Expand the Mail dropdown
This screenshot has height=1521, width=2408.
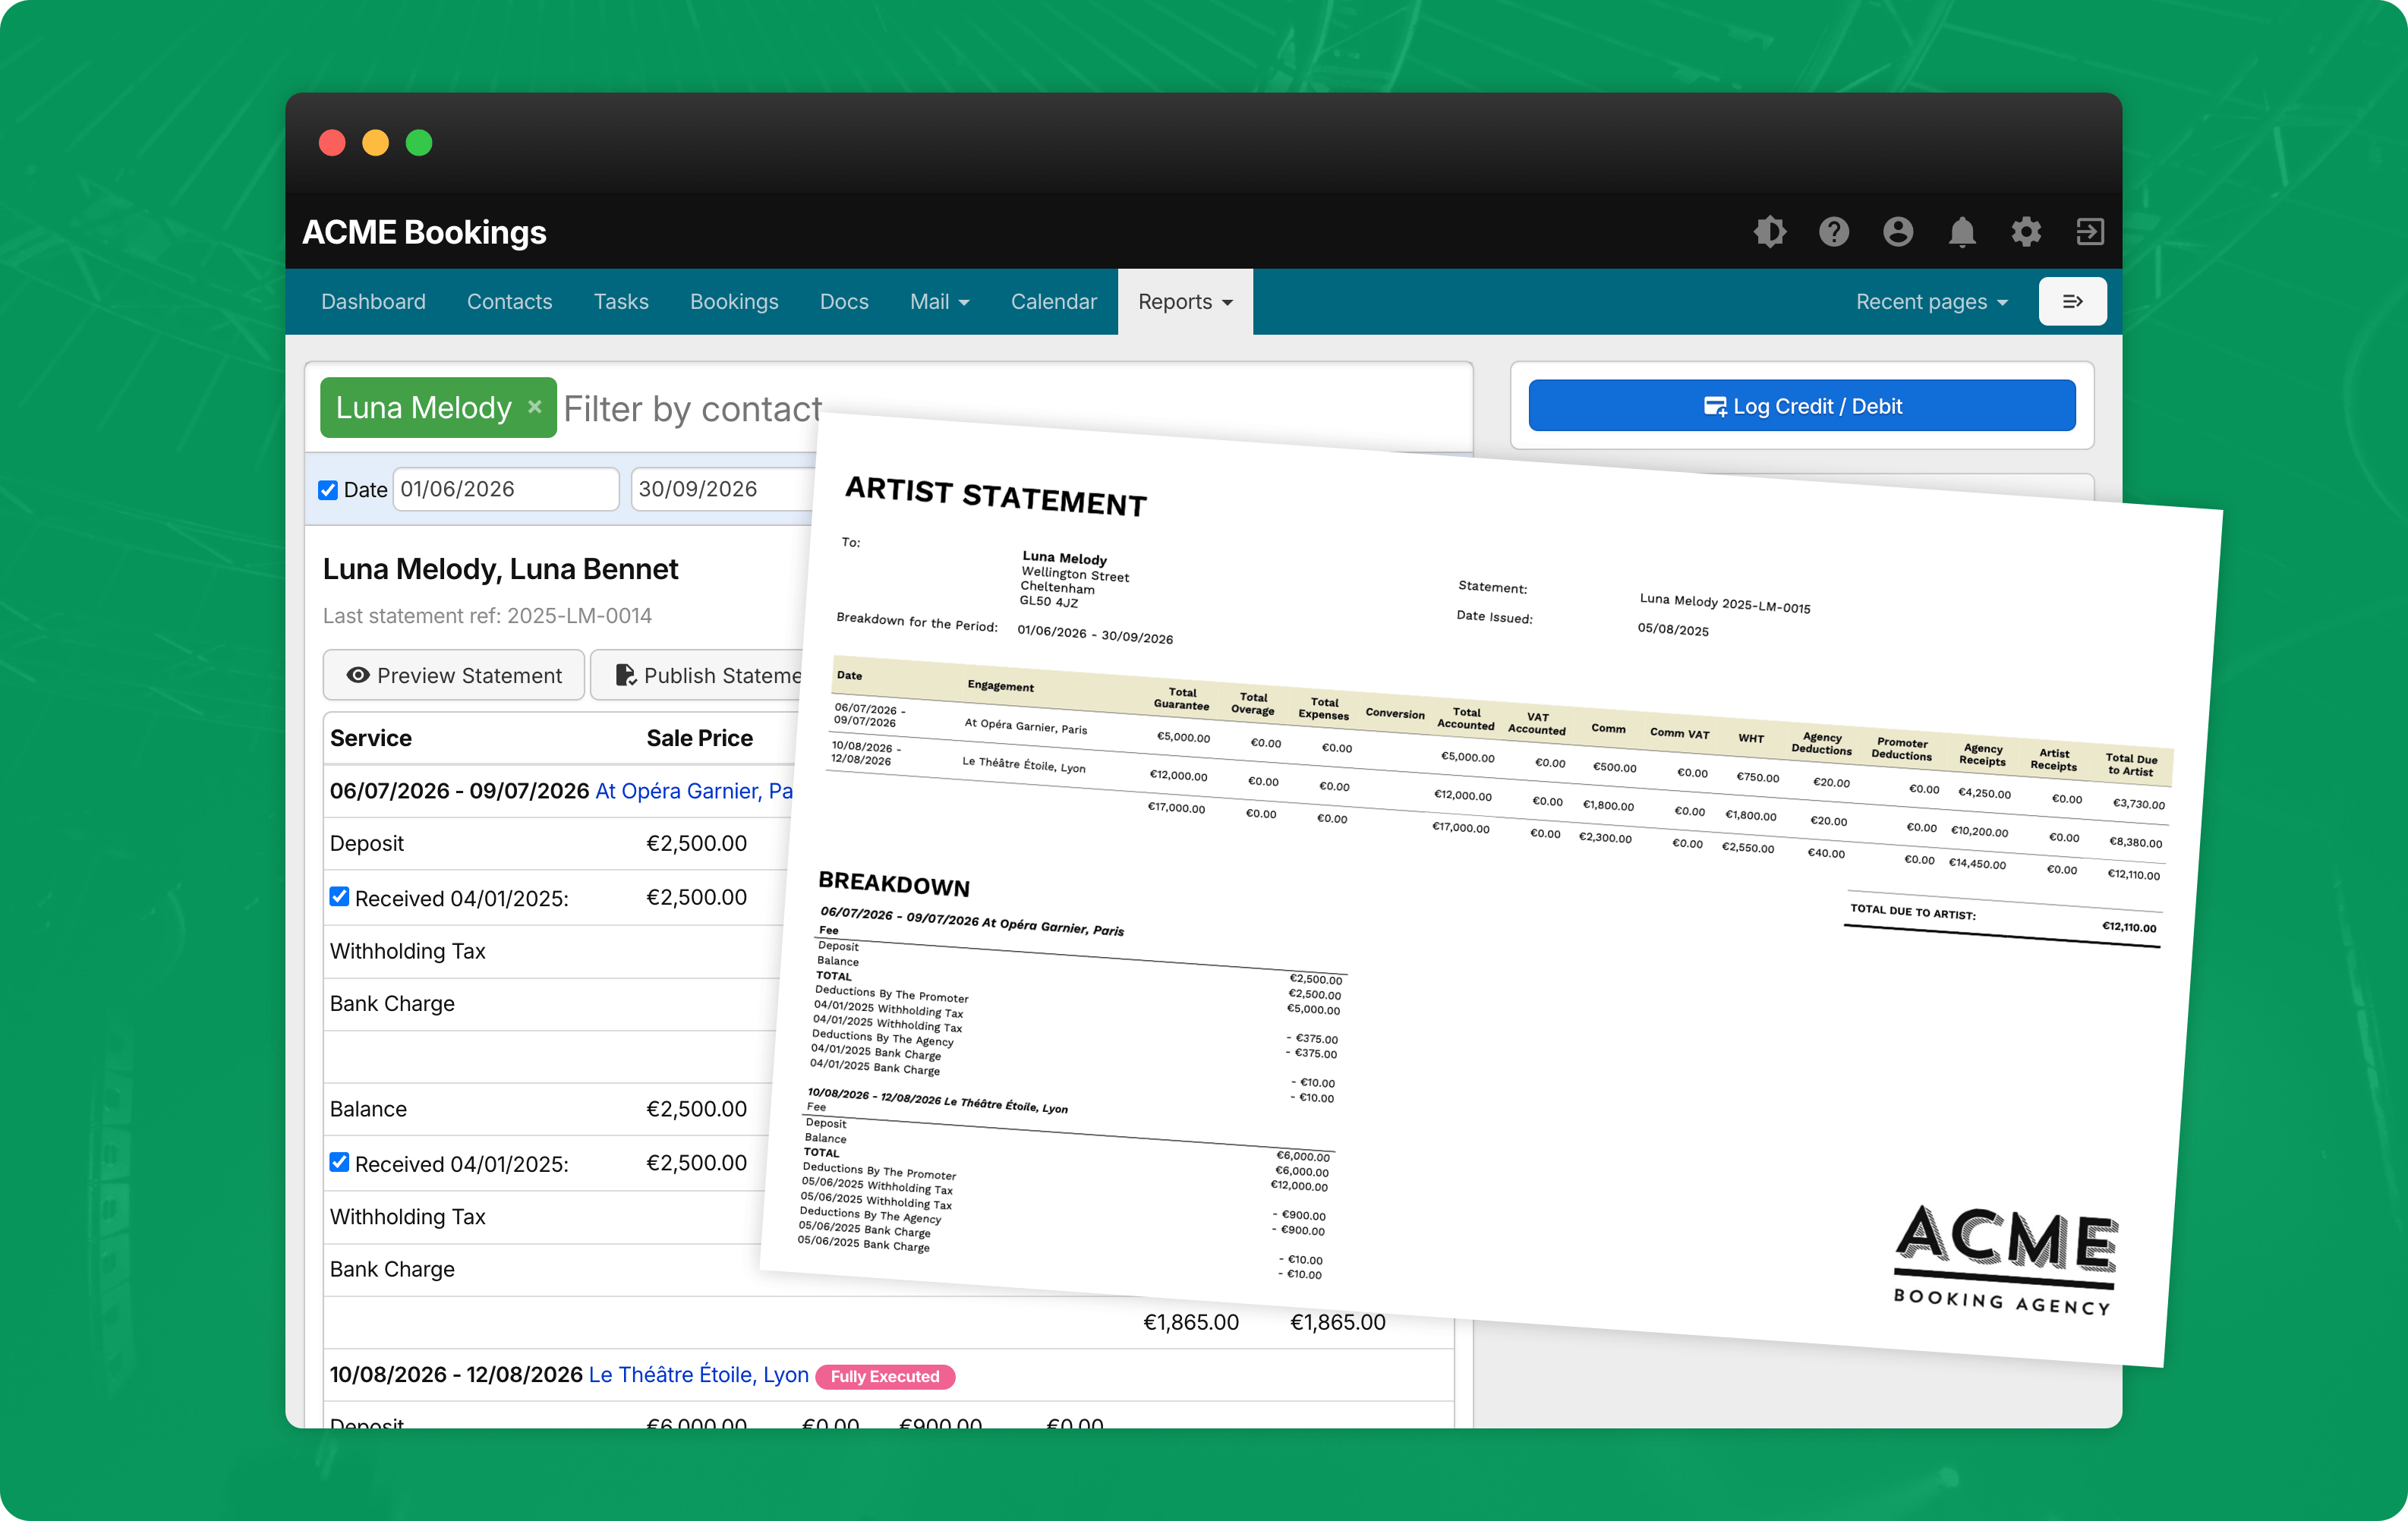938,301
